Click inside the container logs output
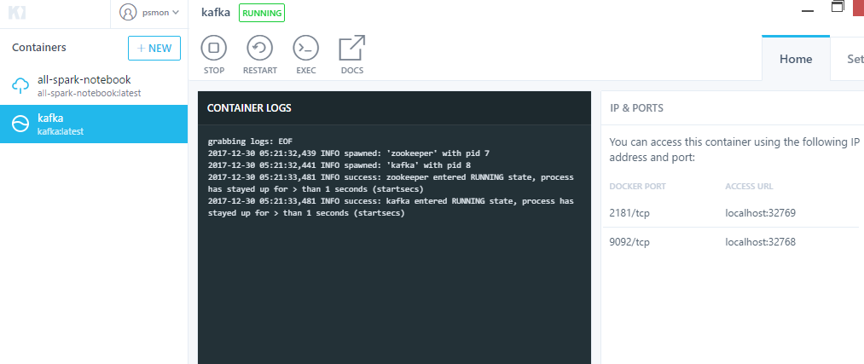This screenshot has width=864, height=364. (392, 273)
